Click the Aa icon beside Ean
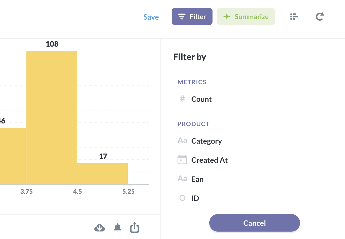Image resolution: width=345 pixels, height=239 pixels. point(182,179)
